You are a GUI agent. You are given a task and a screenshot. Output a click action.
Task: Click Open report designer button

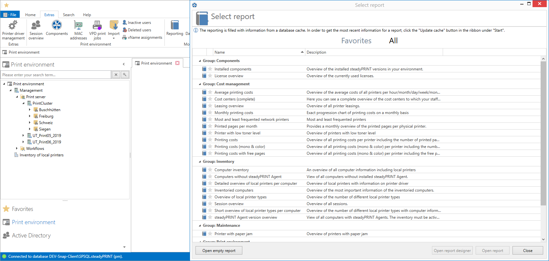(452, 250)
